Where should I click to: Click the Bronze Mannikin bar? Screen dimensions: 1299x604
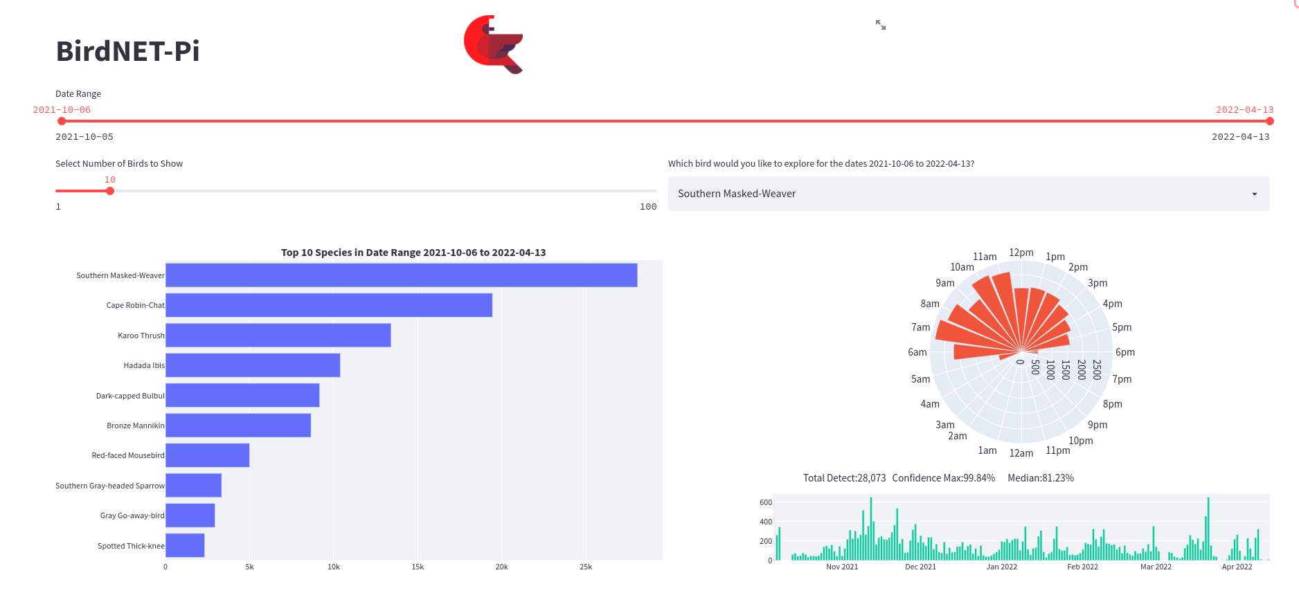238,425
